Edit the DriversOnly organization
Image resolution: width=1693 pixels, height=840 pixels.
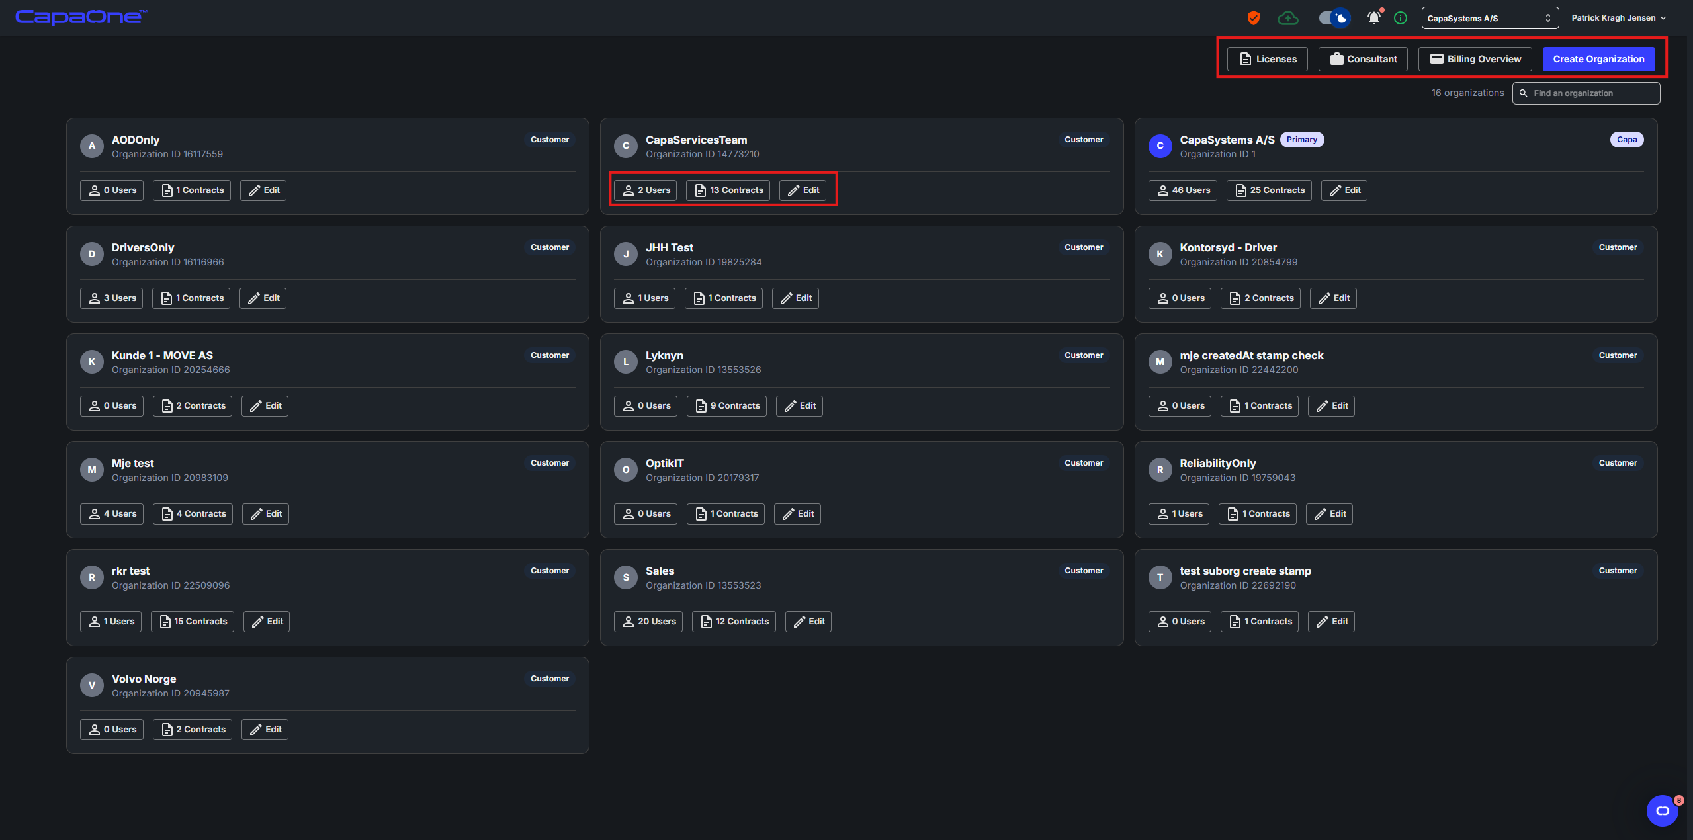(x=263, y=298)
